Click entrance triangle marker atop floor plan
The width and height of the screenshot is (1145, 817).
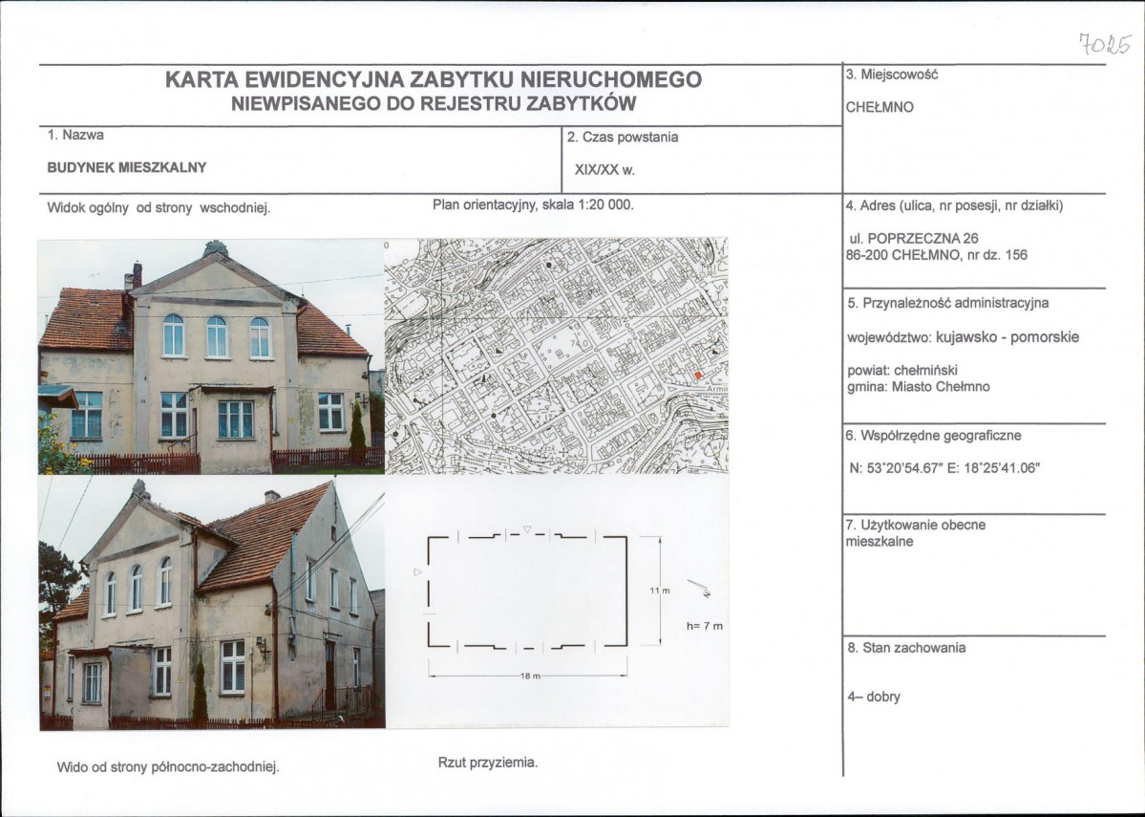[526, 529]
